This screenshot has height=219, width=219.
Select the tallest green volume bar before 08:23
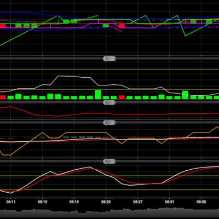[98, 95]
